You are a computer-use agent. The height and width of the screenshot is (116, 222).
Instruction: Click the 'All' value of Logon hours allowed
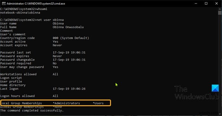pyautogui.click(x=55, y=96)
